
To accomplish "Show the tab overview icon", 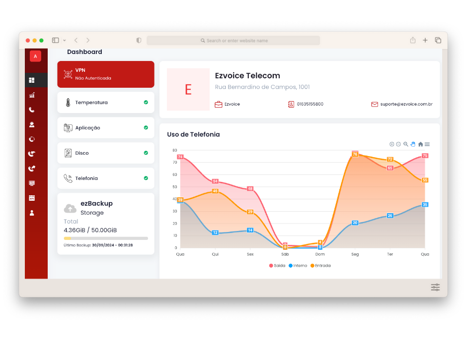I will (x=438, y=40).
